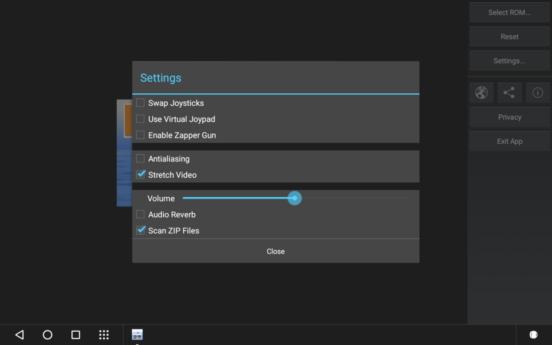Check Use Virtual Joypad
The height and width of the screenshot is (345, 552).
pyautogui.click(x=140, y=119)
